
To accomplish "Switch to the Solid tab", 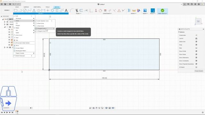I will 17,7.
